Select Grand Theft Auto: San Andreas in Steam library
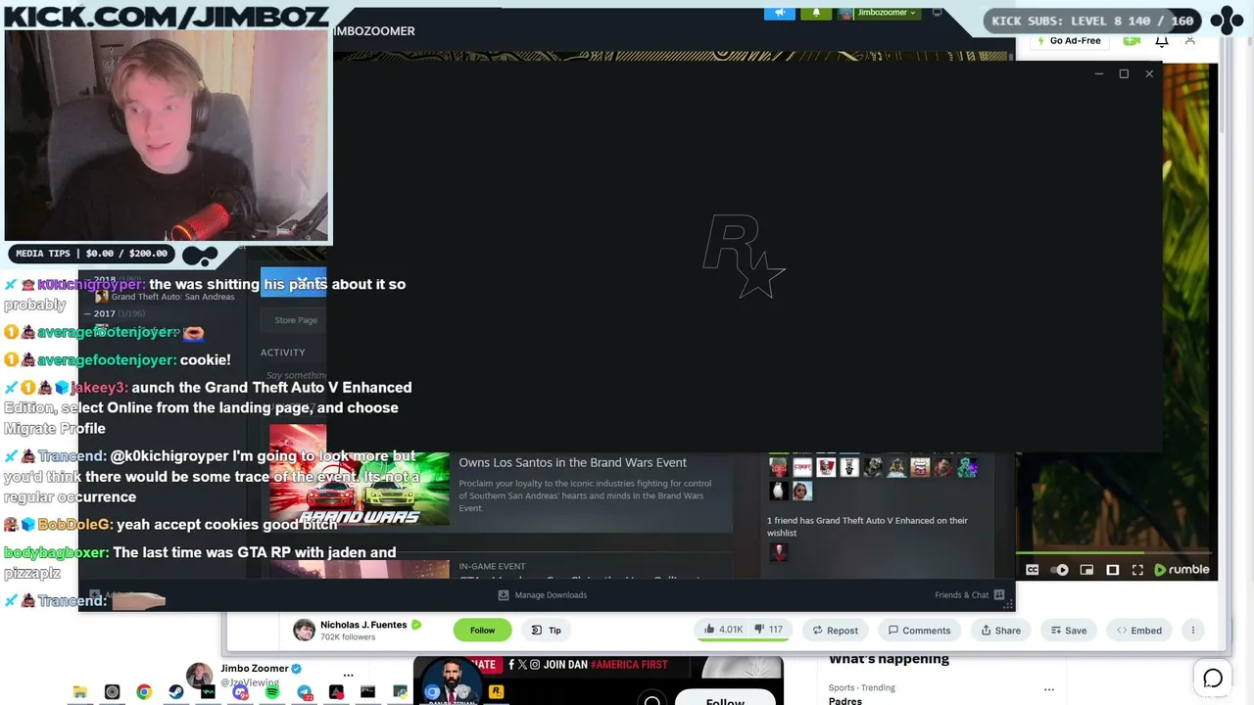The width and height of the screenshot is (1254, 705). [x=166, y=297]
